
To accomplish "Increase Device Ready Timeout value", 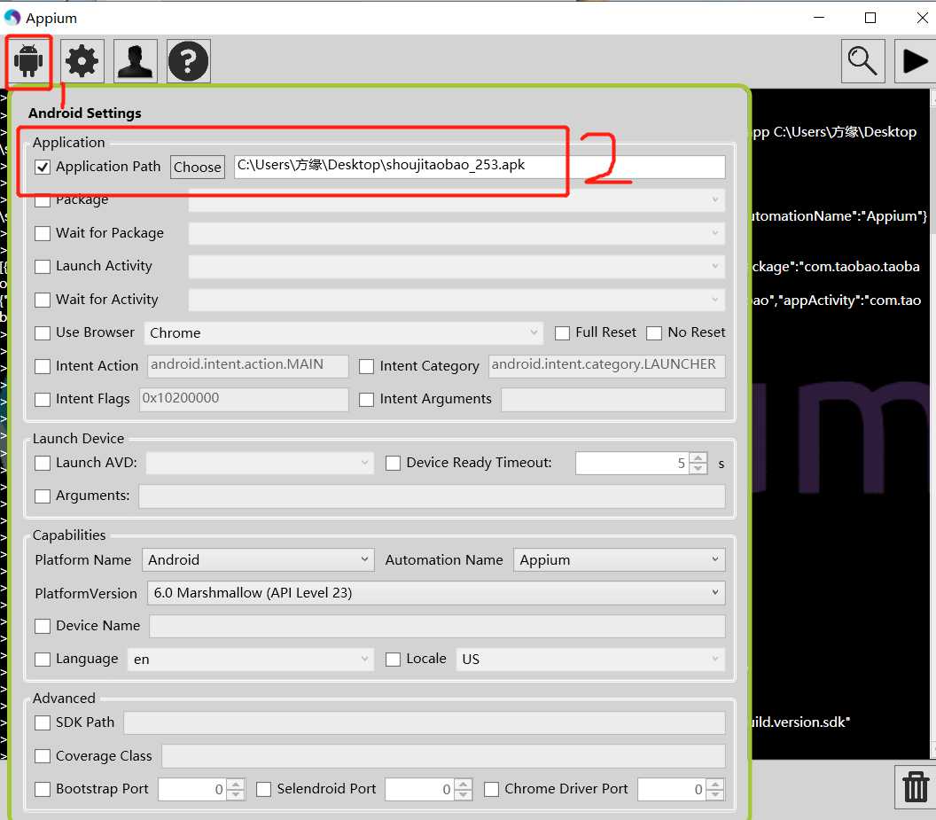I will (698, 457).
